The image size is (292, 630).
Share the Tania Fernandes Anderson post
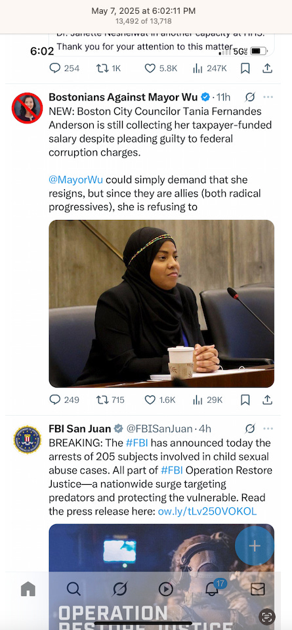coord(268,400)
